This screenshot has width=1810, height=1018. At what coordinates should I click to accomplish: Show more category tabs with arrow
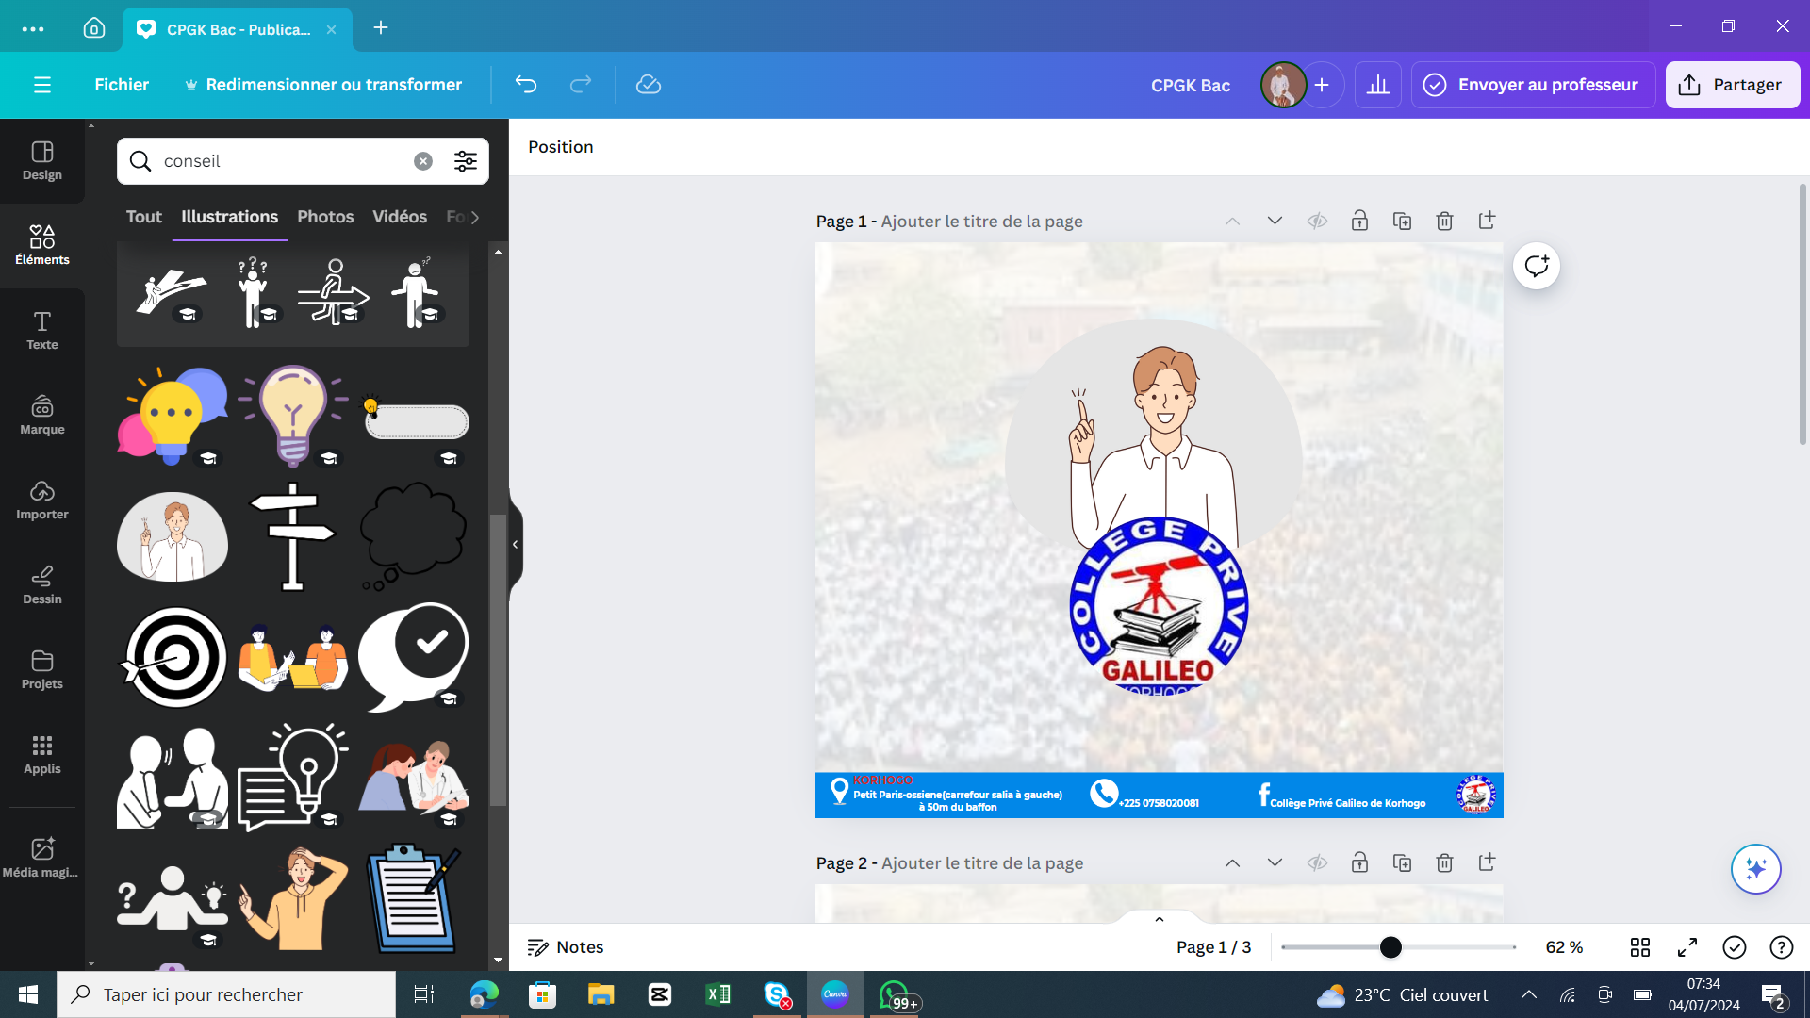(x=475, y=218)
